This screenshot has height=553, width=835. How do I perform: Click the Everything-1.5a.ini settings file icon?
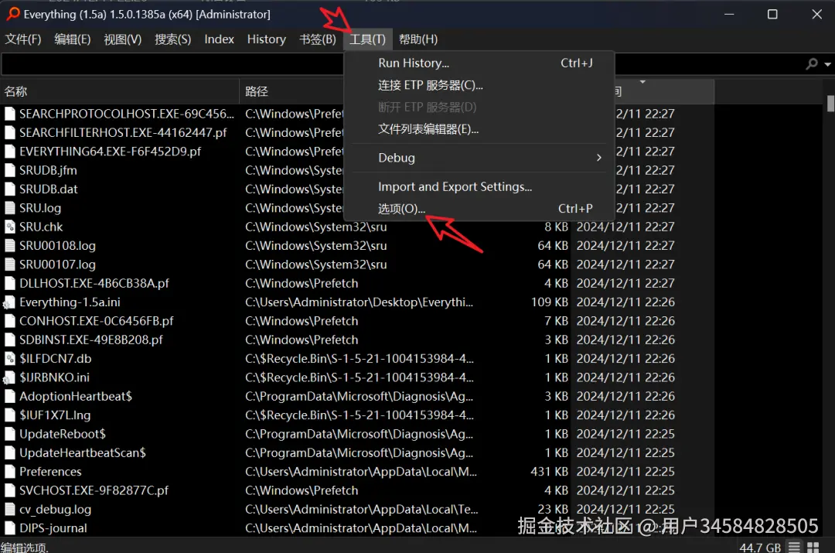(9, 302)
